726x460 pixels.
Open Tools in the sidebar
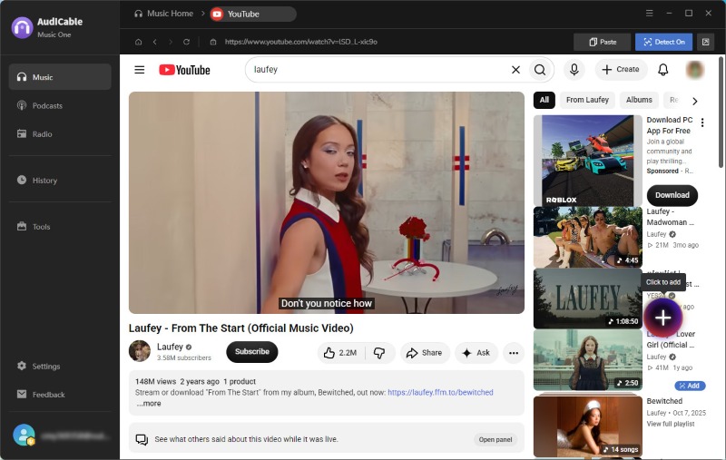(60, 226)
